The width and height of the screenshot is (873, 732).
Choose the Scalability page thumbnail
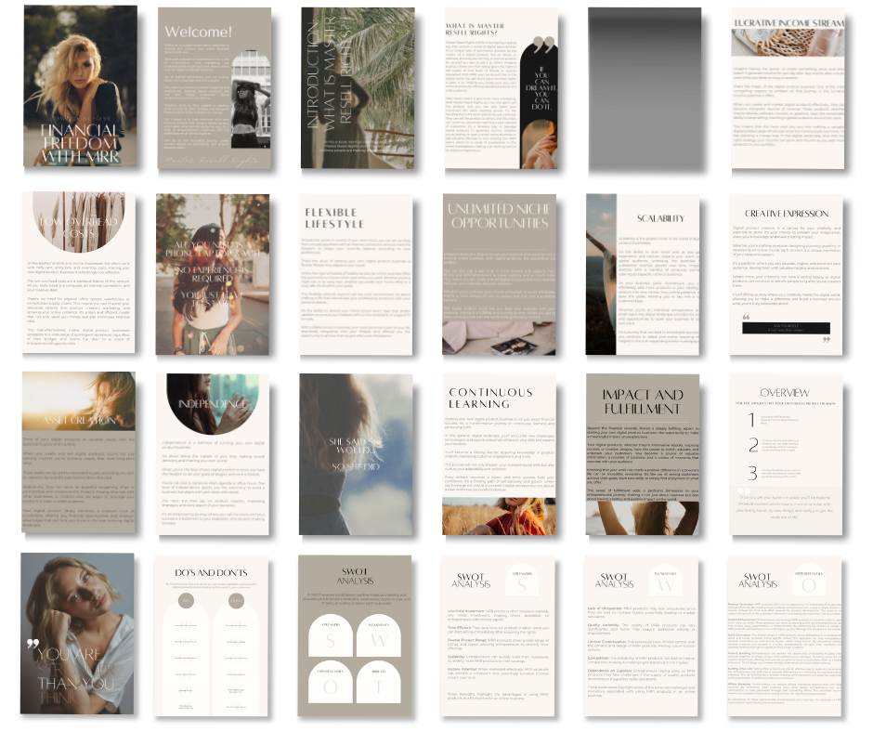(x=643, y=273)
